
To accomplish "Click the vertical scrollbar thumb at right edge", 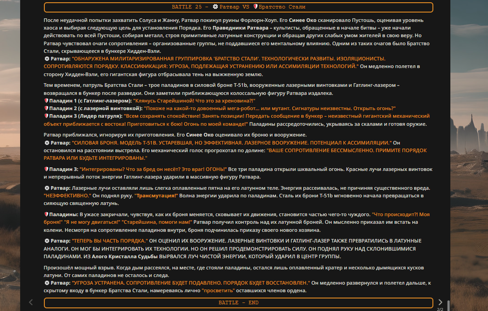I will click(449, 306).
